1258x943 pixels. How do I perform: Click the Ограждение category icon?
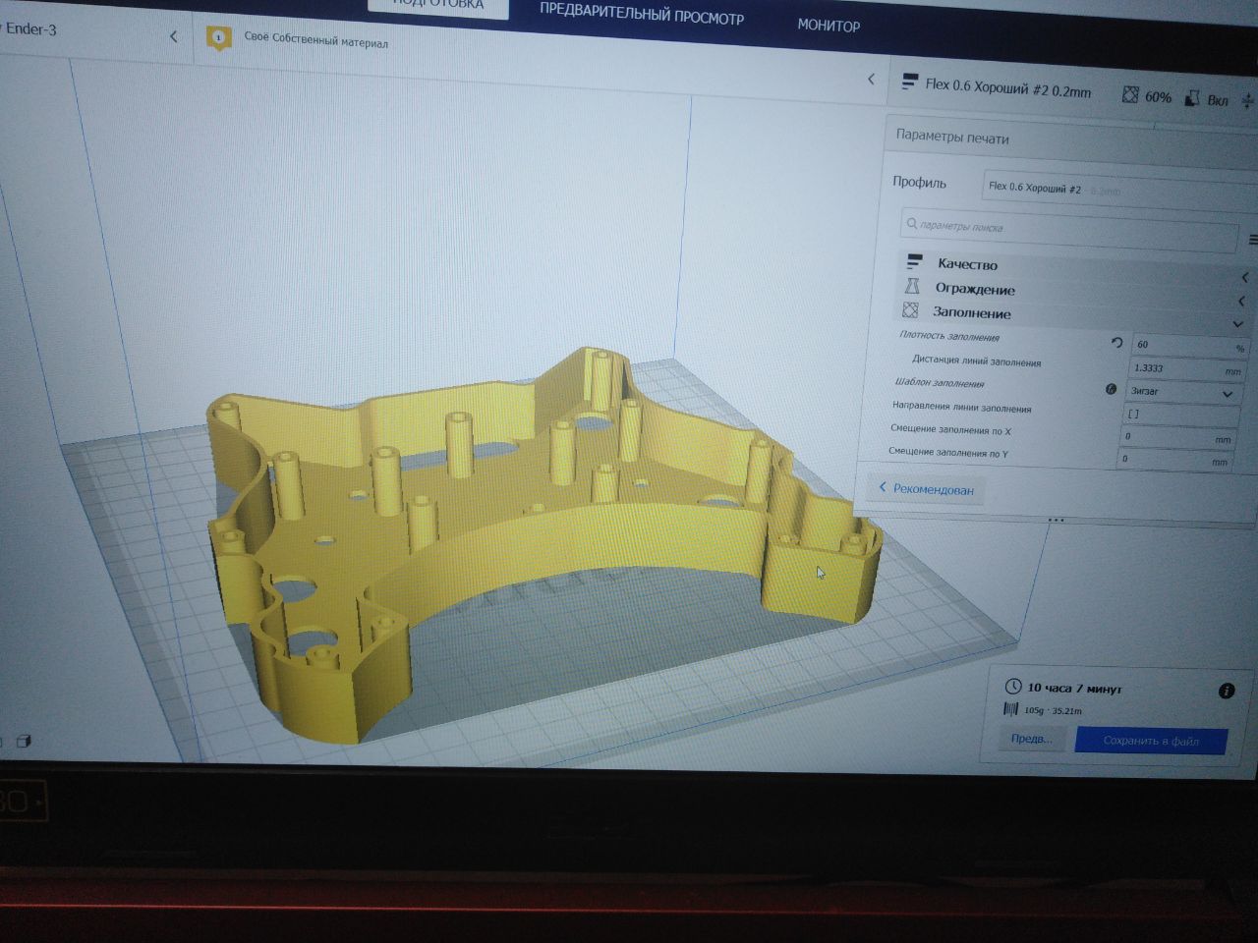pos(912,286)
